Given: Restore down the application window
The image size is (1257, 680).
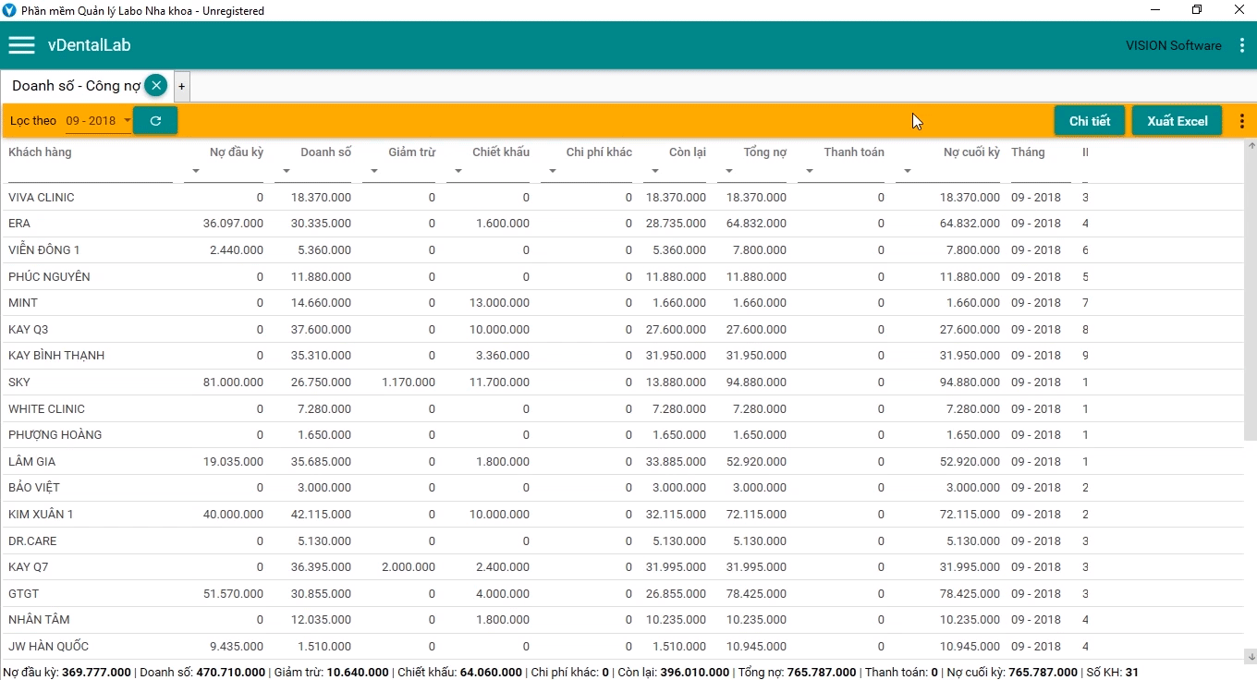Looking at the screenshot, I should [x=1197, y=10].
